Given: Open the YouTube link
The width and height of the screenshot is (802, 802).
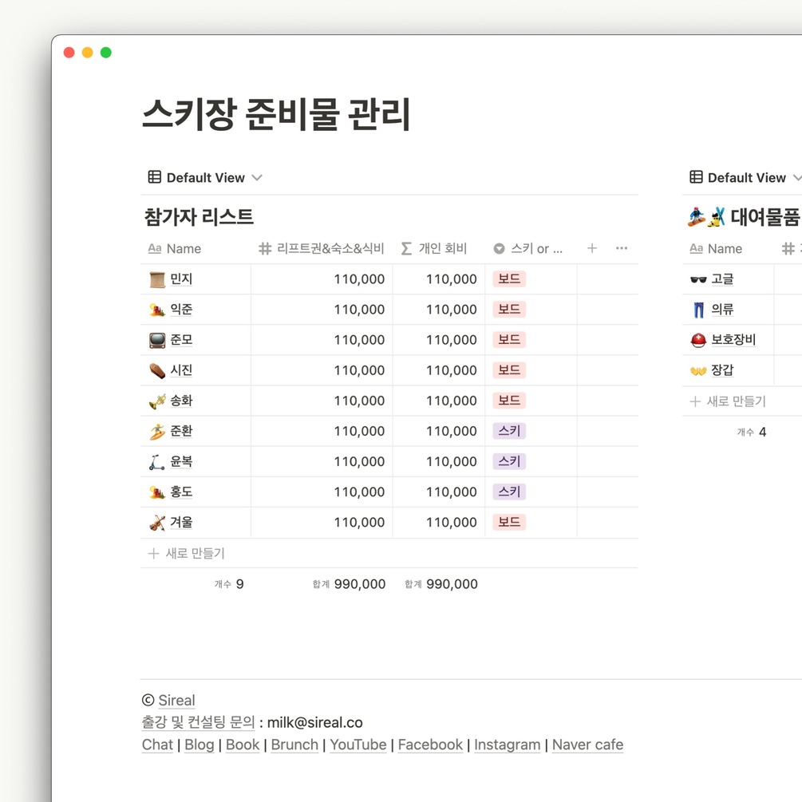Looking at the screenshot, I should [358, 745].
